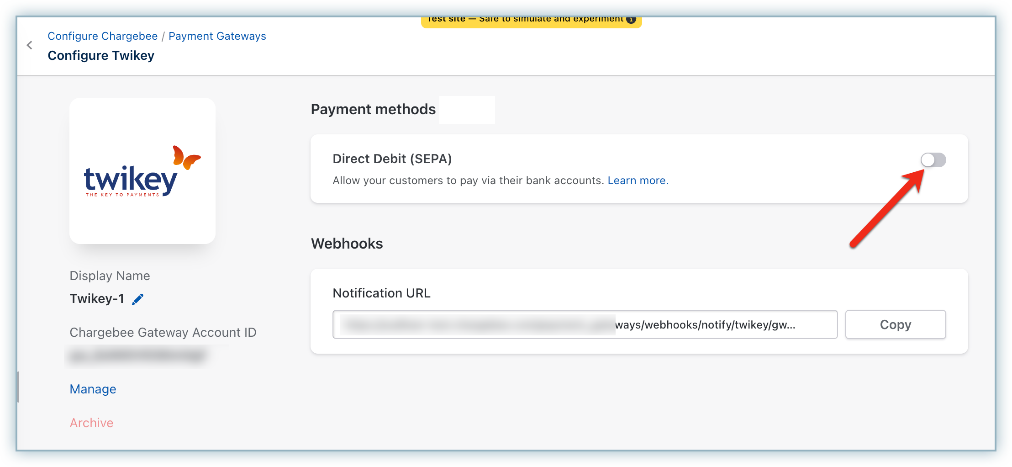Go to Payment Gateways breadcrumb
1012x467 pixels.
[217, 36]
